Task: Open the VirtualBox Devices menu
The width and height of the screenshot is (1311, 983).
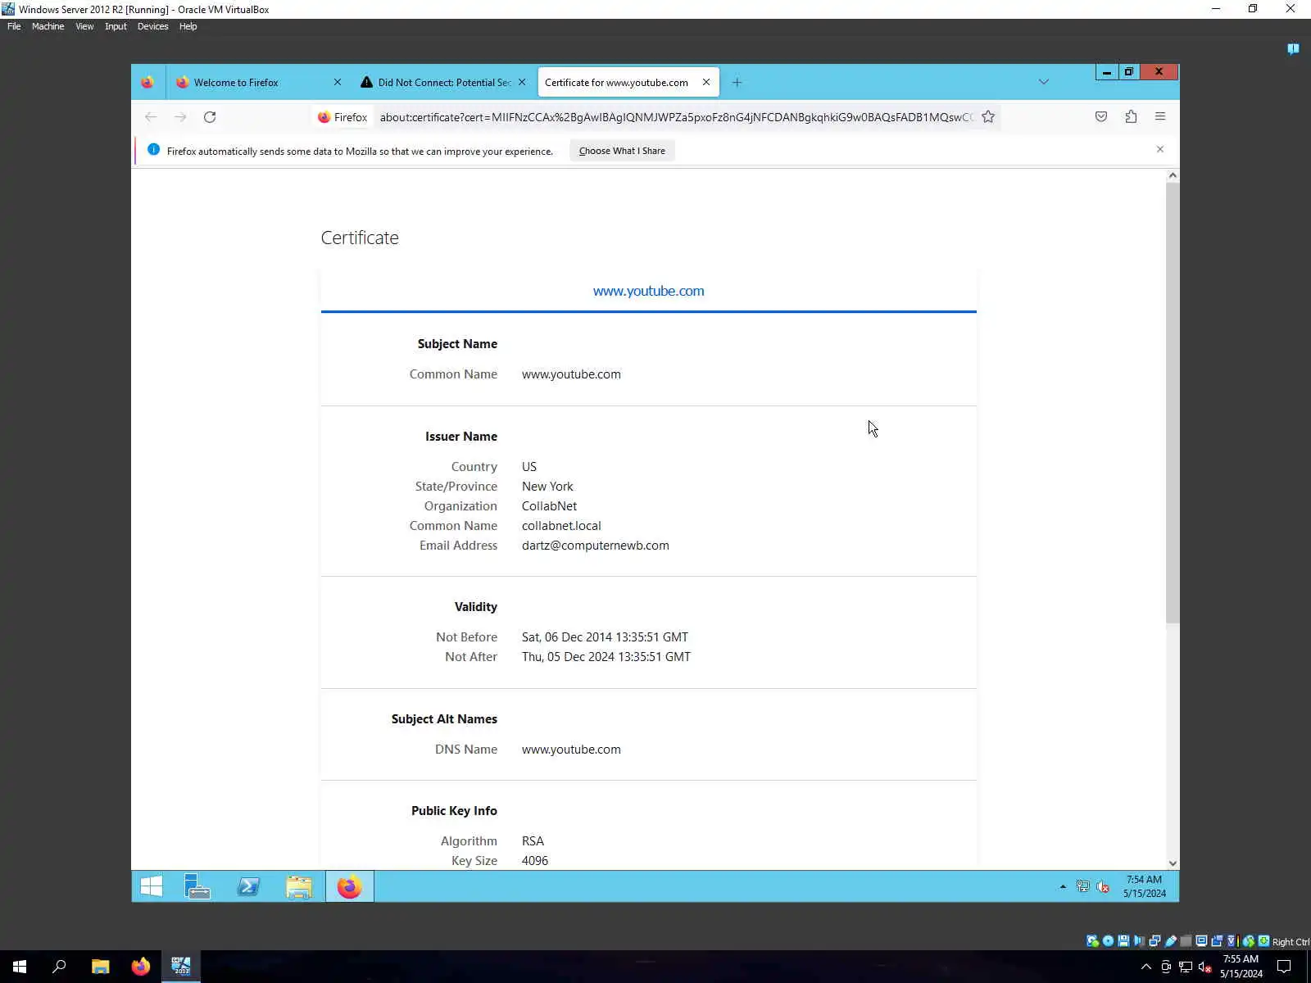Action: click(x=152, y=26)
